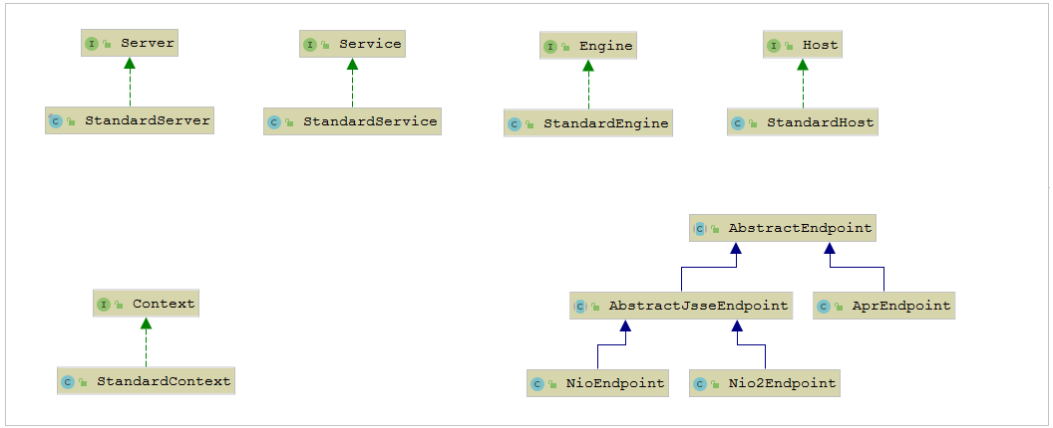The image size is (1053, 428).
Task: Click the visibility lock icon on StandardHost
Action: pos(754,124)
